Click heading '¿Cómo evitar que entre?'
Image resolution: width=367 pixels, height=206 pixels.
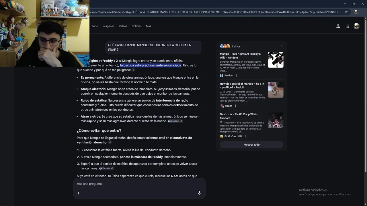click(99, 130)
